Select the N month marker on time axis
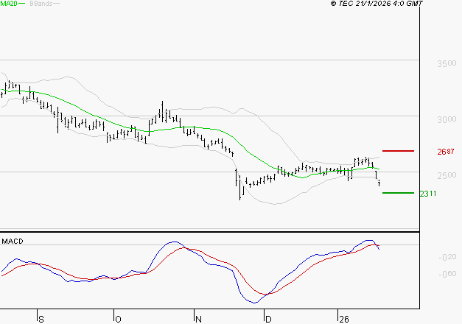 click(x=197, y=319)
